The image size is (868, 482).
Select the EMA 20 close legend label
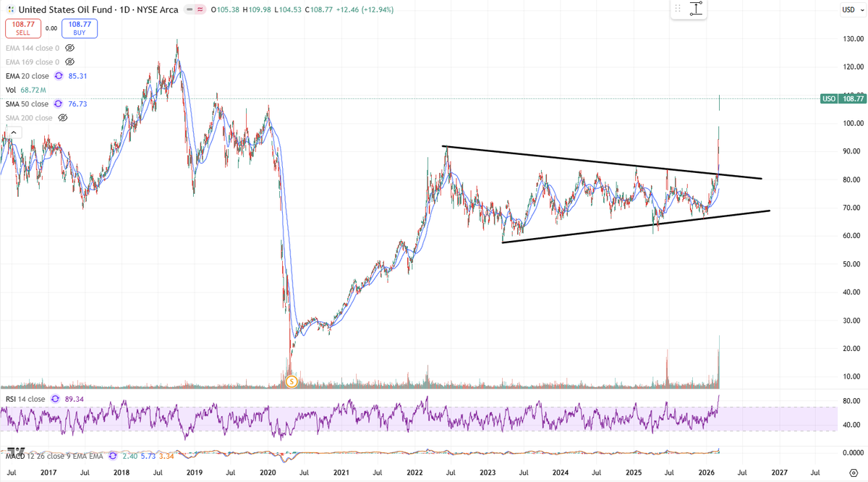27,76
